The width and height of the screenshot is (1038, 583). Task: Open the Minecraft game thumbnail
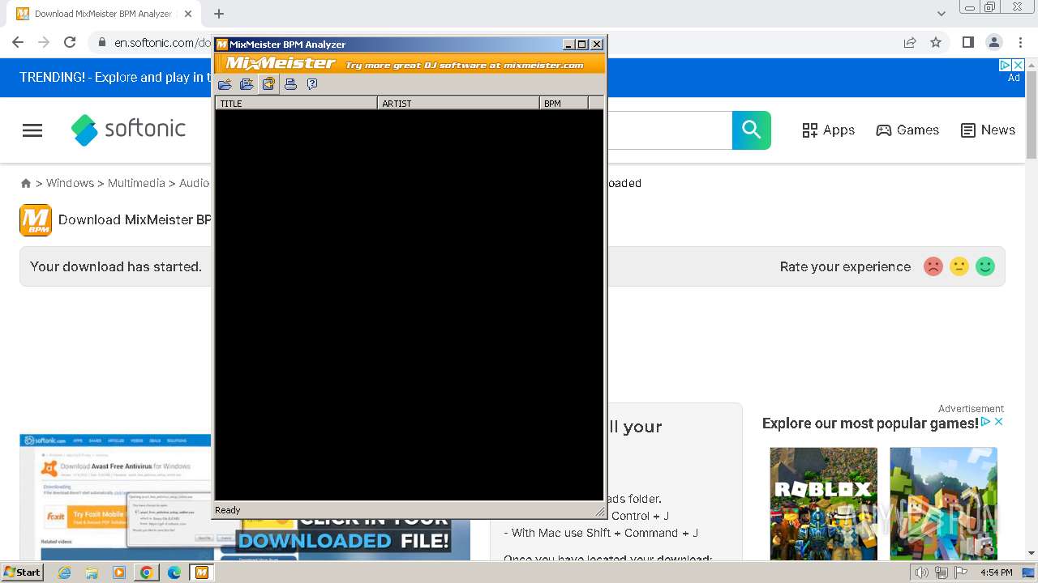[x=943, y=503]
